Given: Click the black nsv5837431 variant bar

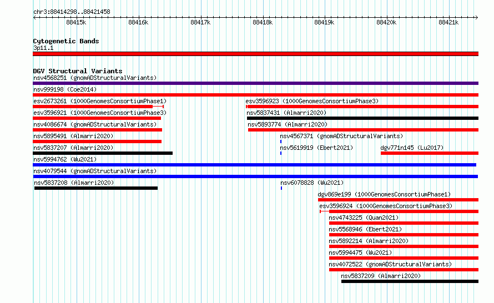Looking at the screenshot, I should [x=362, y=118].
